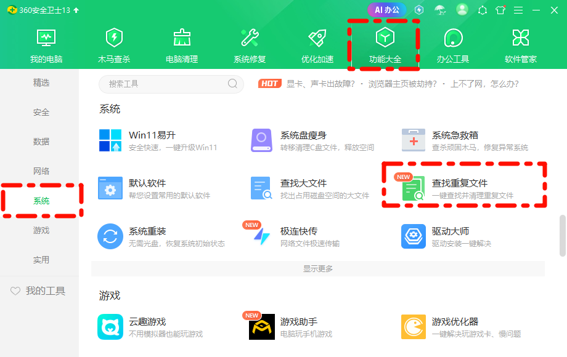Click the text 电脑玩手机游戏
Viewport: 567px width, 357px height.
(x=306, y=334)
